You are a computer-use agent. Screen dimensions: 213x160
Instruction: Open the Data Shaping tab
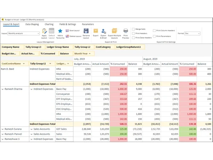click(32, 24)
